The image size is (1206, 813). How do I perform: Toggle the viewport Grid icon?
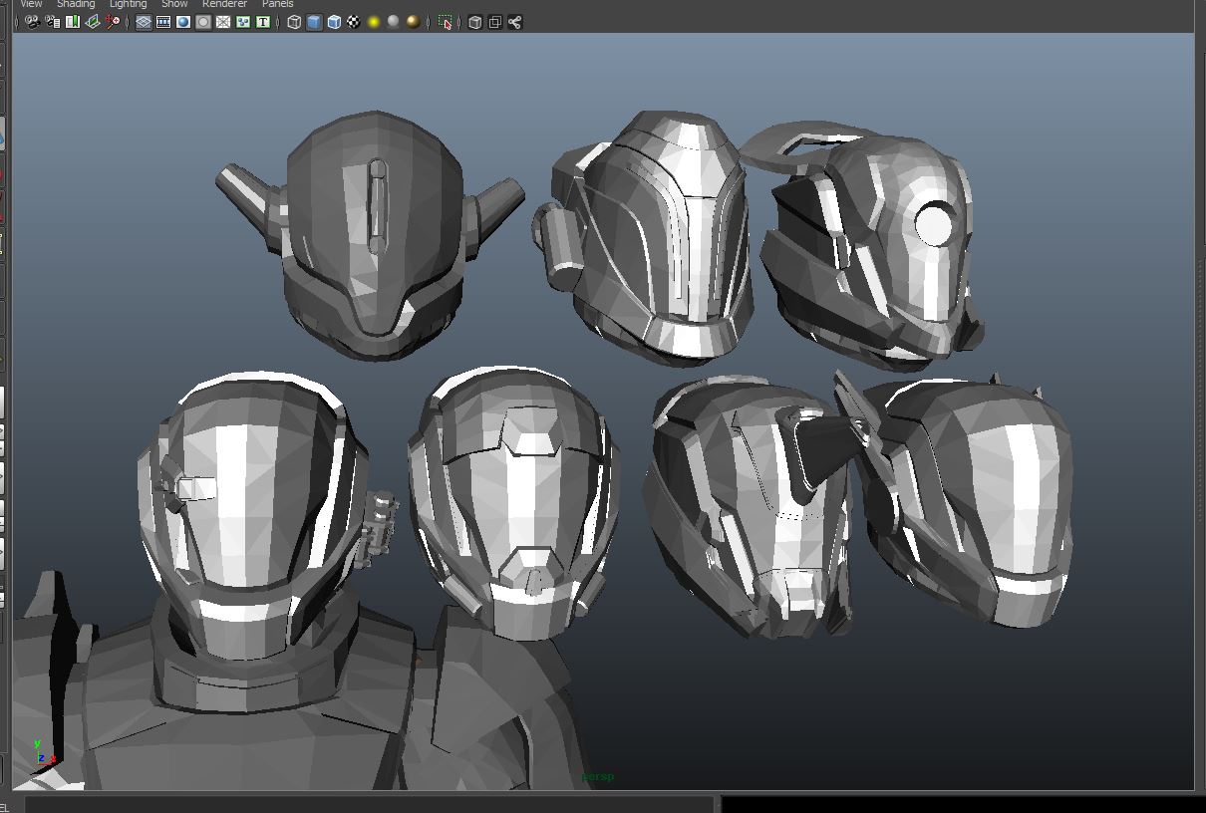144,22
